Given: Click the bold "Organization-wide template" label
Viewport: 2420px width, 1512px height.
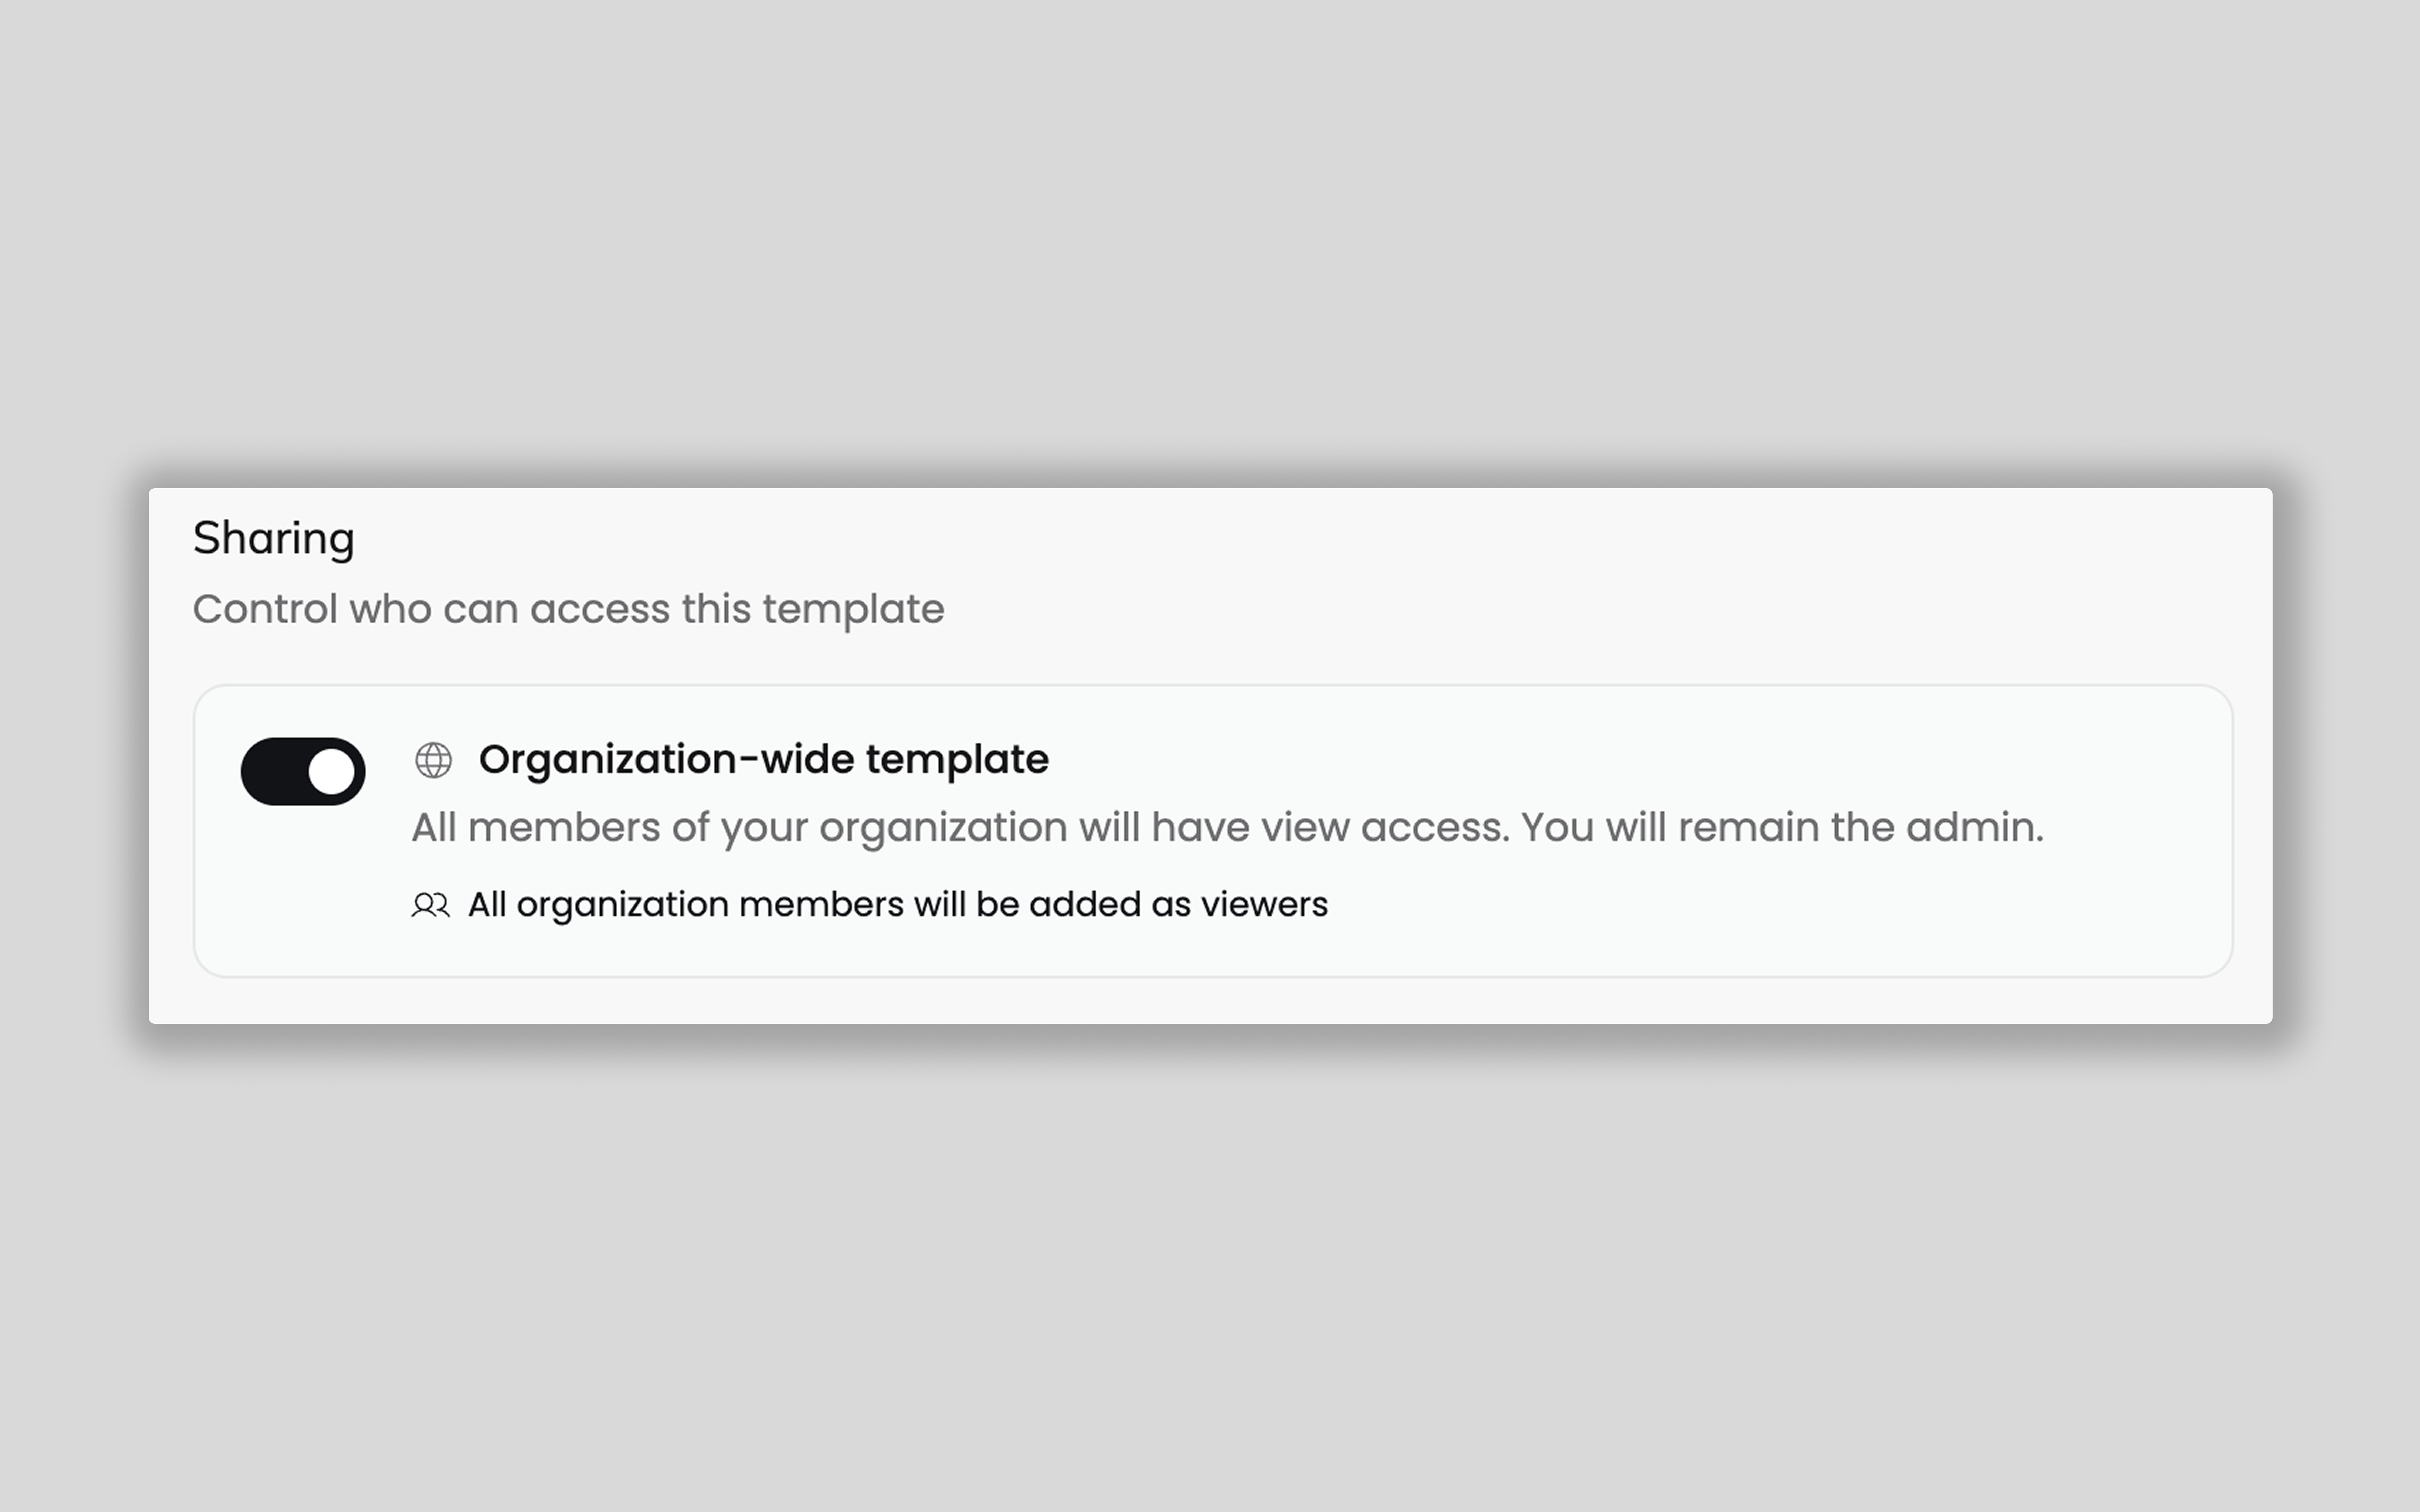Looking at the screenshot, I should [763, 760].
